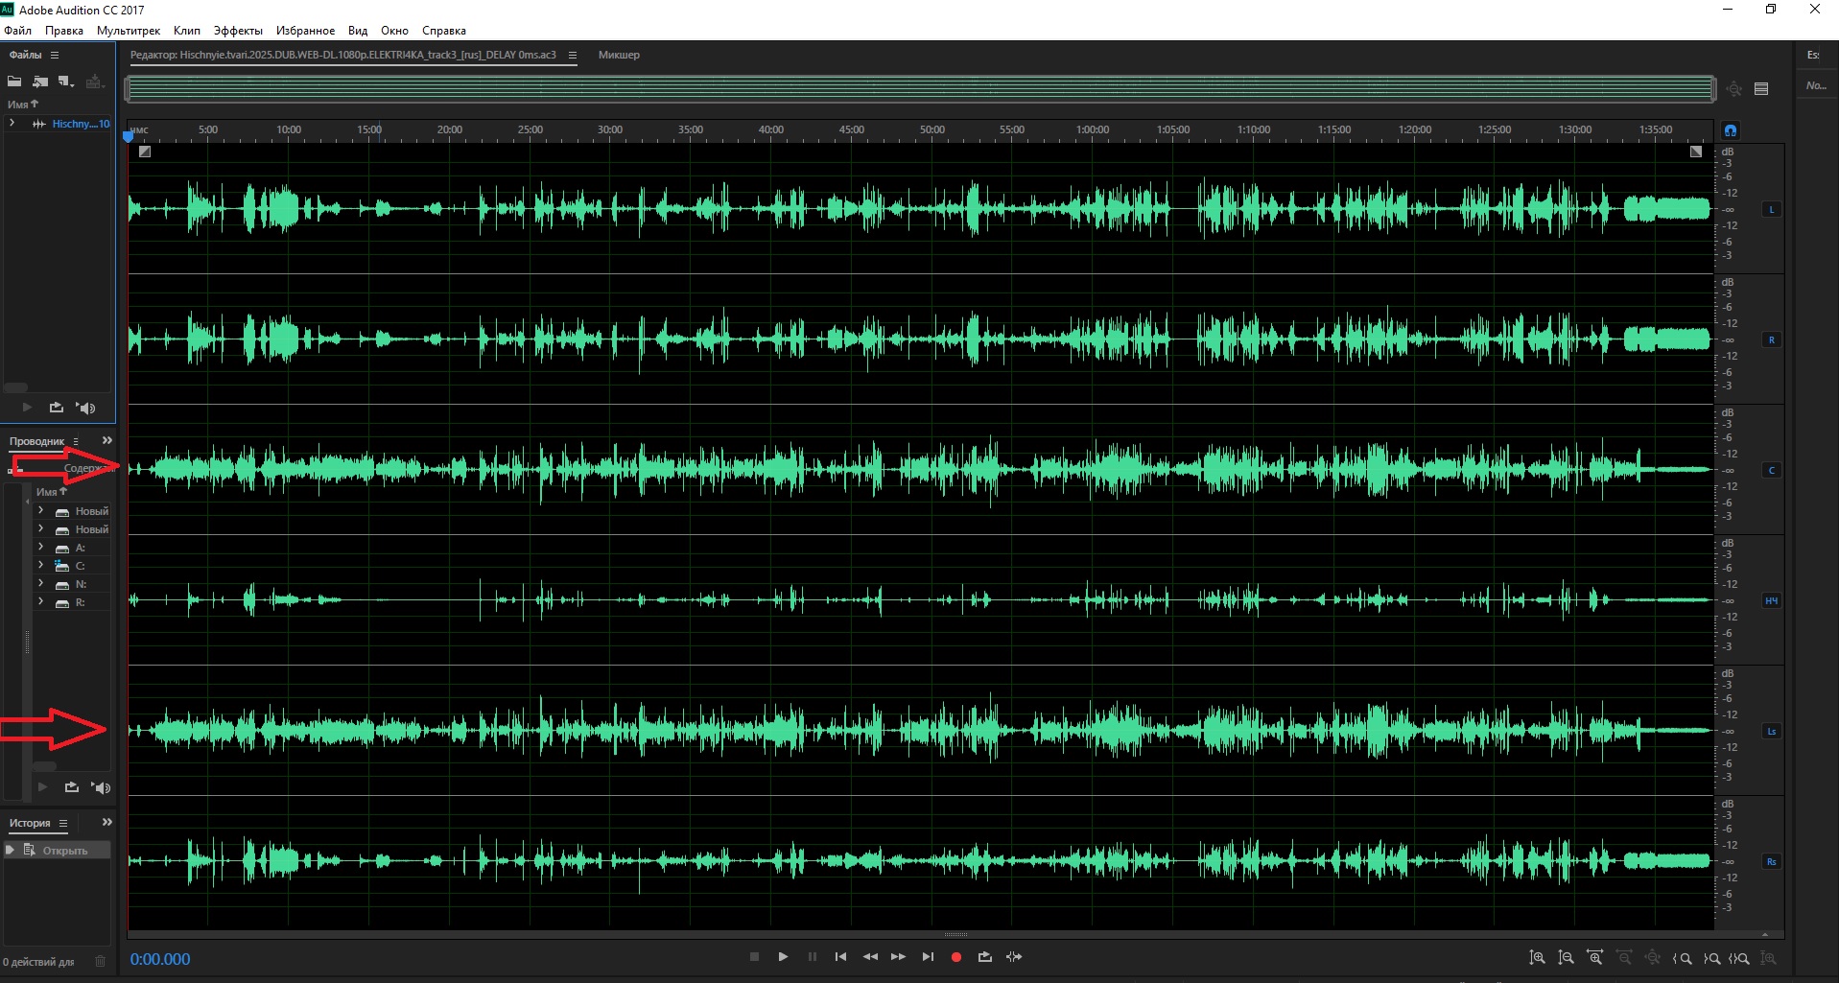Viewport: 1839px width, 983px height.
Task: Switch to the Микшер tab
Action: coord(619,55)
